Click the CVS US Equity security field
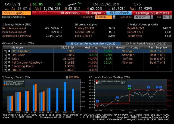174x124 pixels. (x=17, y=13)
